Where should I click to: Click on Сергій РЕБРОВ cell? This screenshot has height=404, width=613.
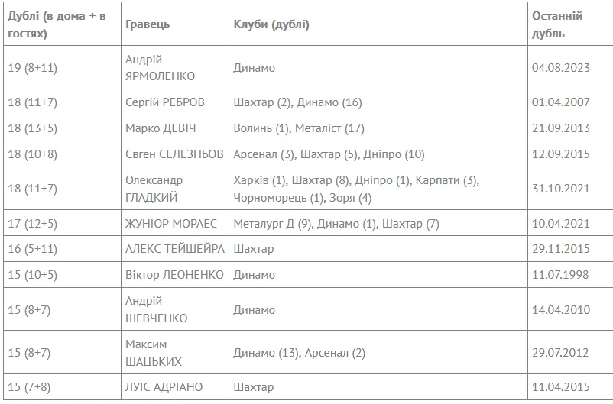(x=167, y=102)
